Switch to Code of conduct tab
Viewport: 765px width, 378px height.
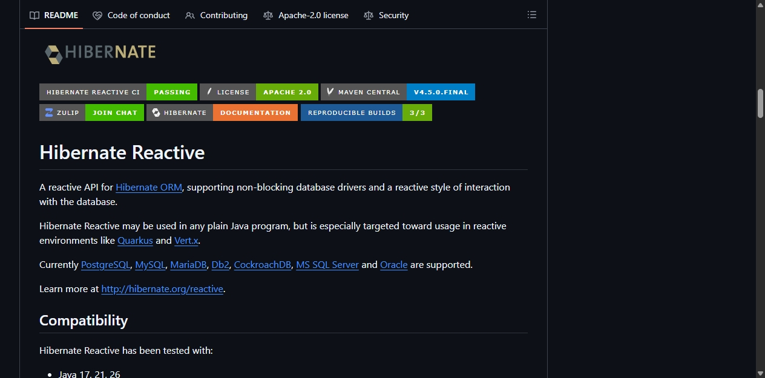click(x=131, y=15)
